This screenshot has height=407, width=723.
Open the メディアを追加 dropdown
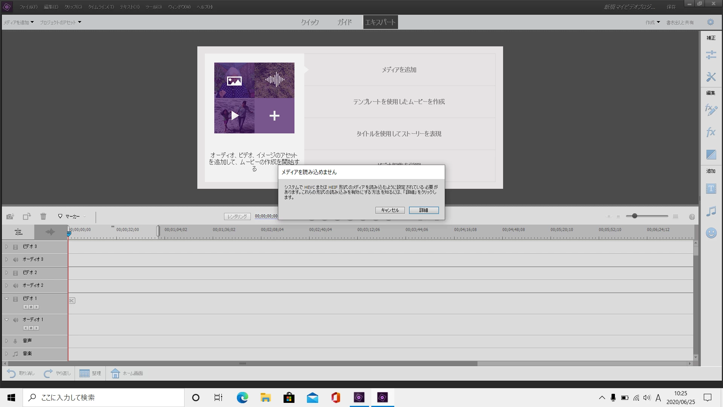point(19,22)
